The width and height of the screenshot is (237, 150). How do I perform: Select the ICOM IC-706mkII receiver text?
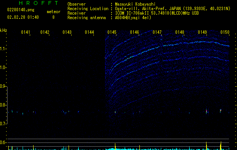[157, 13]
